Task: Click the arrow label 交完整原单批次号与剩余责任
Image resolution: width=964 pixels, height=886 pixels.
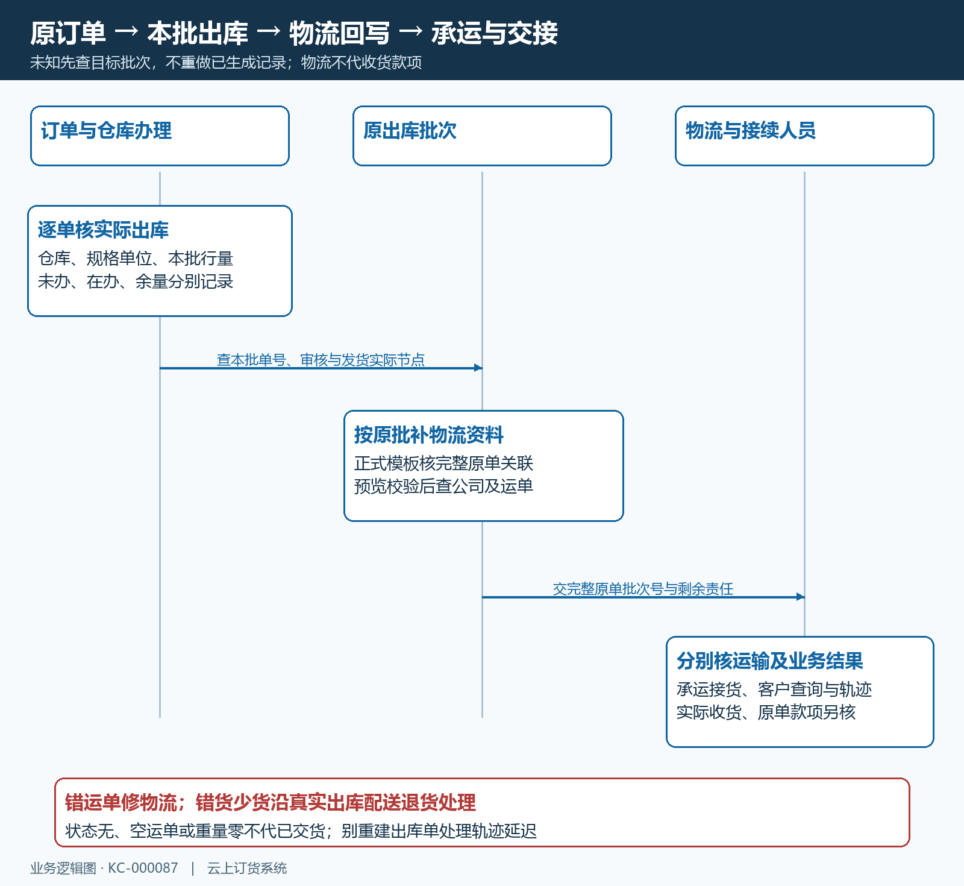Action: (643, 589)
